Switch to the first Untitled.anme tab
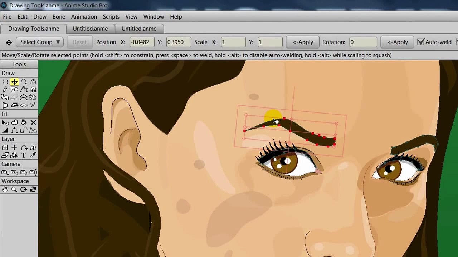Screen dimensions: 458x257 (x=90, y=29)
